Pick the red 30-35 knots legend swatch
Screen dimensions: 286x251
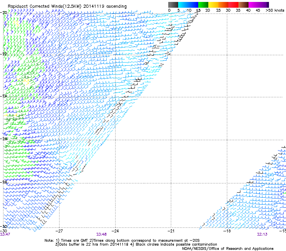tap(233, 5)
